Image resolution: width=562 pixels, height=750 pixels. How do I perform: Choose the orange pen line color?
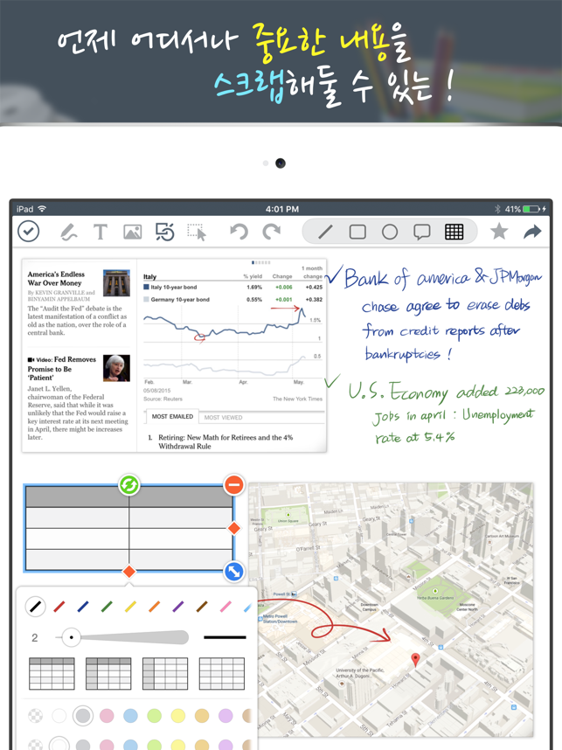coord(154,607)
